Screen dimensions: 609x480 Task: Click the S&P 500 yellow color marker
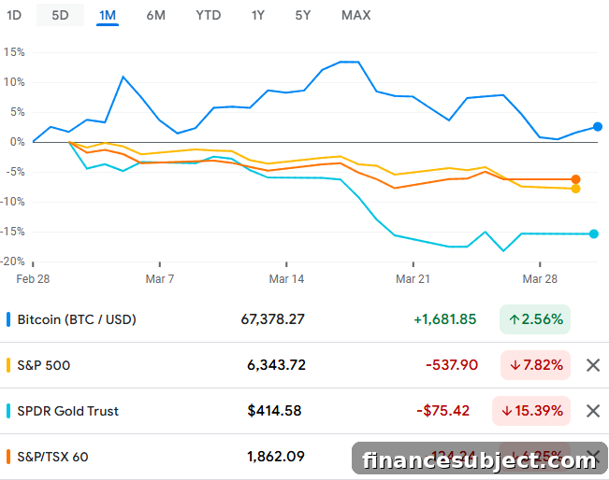click(8, 365)
